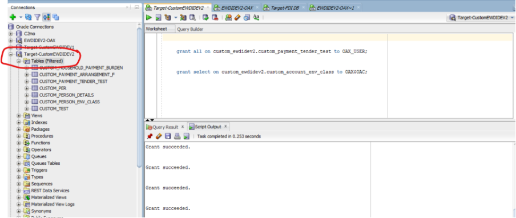Click the To Upper/Lower case icon
This screenshot has height=218, width=516.
tap(256, 18)
